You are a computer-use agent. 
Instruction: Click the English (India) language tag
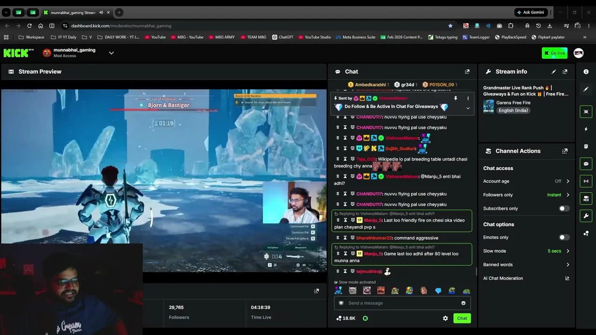(513, 111)
